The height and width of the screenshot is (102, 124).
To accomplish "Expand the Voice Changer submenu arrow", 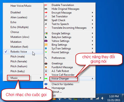I will pos(93,79).
